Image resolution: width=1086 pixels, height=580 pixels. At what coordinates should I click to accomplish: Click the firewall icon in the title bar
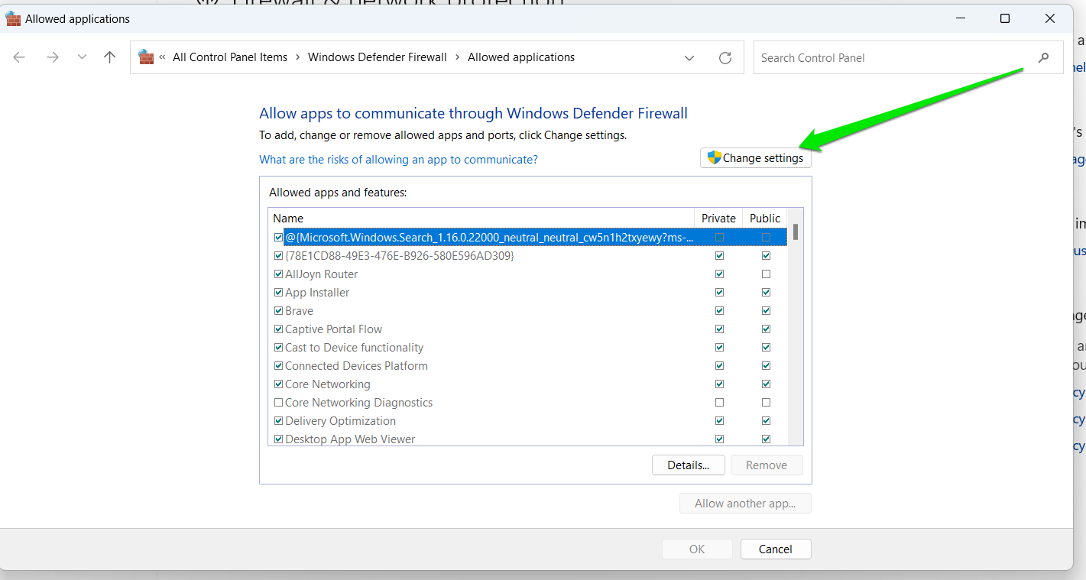[x=12, y=18]
